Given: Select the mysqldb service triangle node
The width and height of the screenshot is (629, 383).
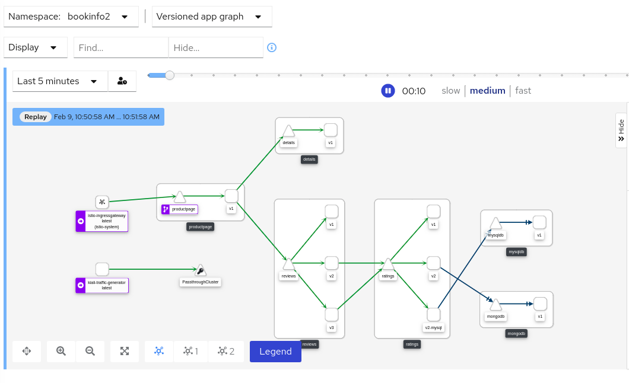Looking at the screenshot, I should 496,223.
